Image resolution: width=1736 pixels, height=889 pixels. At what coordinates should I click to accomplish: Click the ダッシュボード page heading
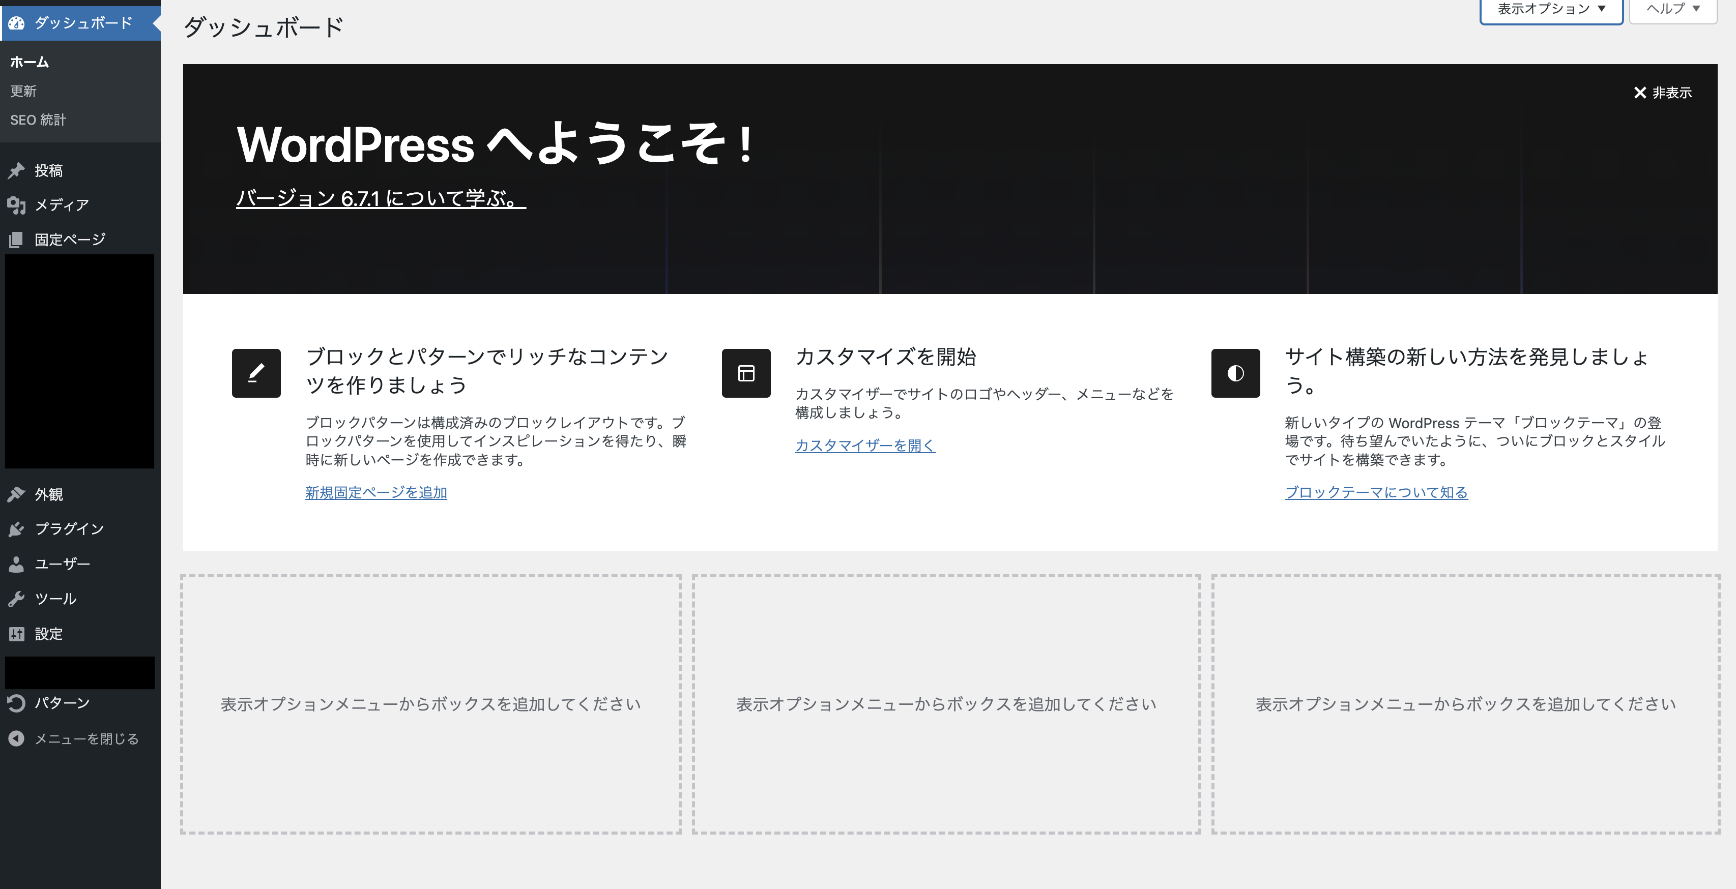coord(264,27)
